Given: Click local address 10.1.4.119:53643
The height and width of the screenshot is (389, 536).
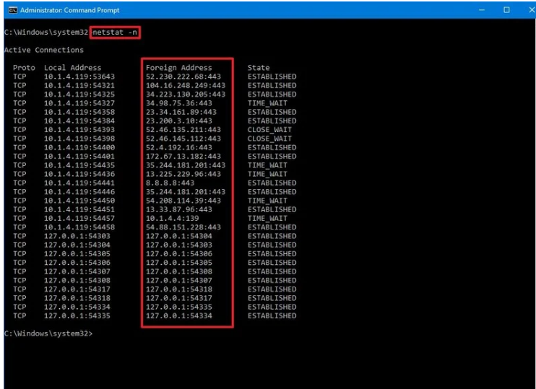Looking at the screenshot, I should click(x=79, y=77).
